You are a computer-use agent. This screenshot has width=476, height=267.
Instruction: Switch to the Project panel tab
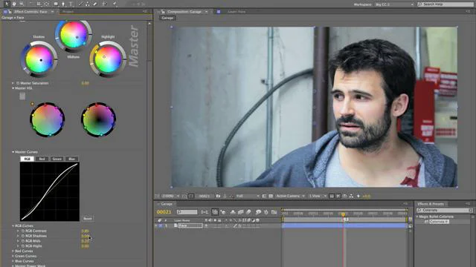point(68,12)
